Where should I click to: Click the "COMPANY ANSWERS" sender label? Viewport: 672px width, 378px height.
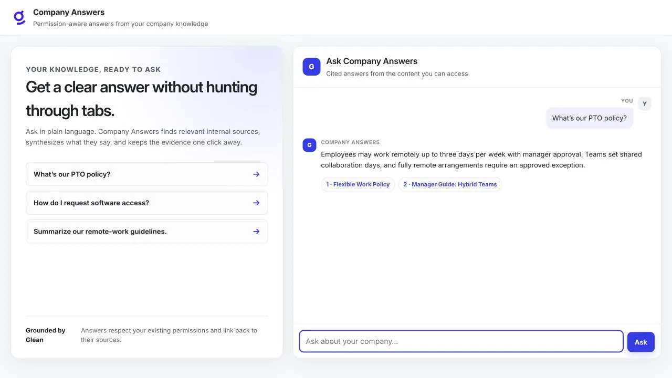tap(350, 142)
